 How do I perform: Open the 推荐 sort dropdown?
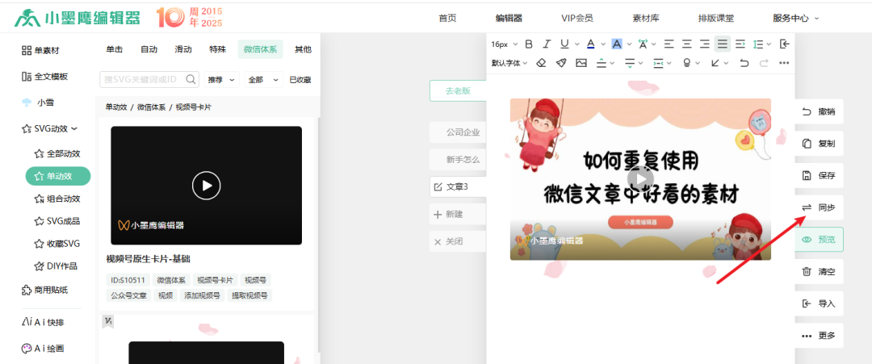(x=222, y=79)
